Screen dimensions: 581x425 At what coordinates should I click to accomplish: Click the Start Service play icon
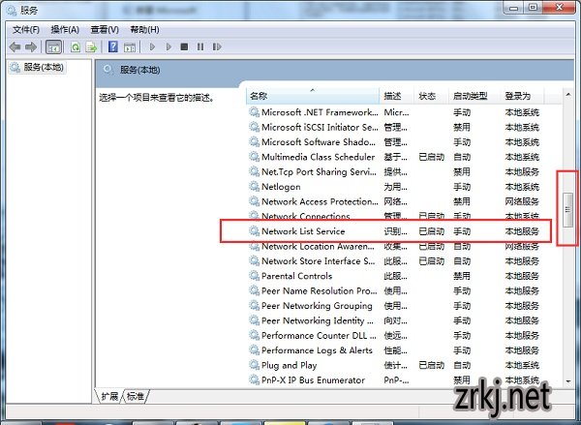[x=152, y=46]
